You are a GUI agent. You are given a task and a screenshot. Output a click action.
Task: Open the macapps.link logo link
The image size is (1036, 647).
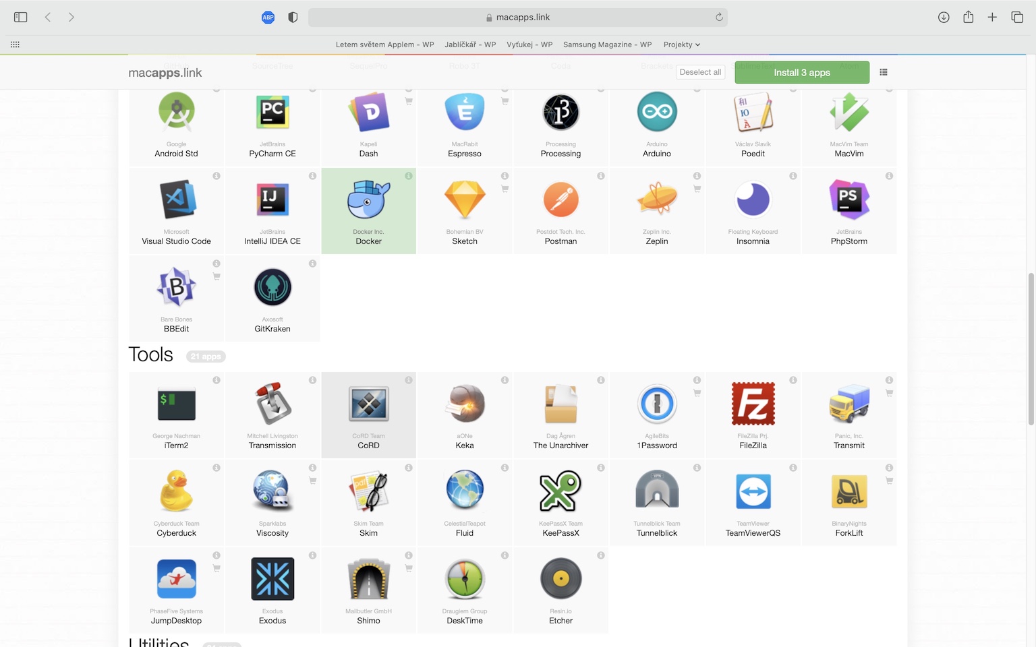tap(165, 73)
